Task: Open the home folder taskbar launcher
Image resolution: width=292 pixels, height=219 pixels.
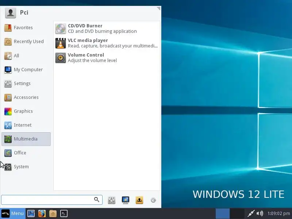Action: click(x=53, y=214)
